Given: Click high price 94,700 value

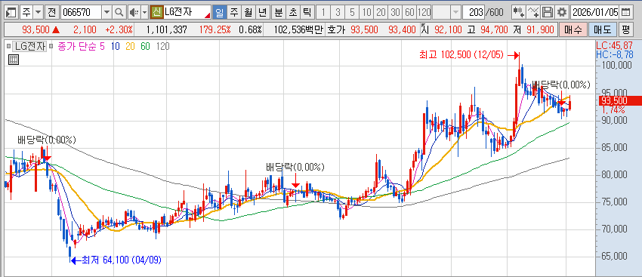Looking at the screenshot, I should tap(493, 29).
